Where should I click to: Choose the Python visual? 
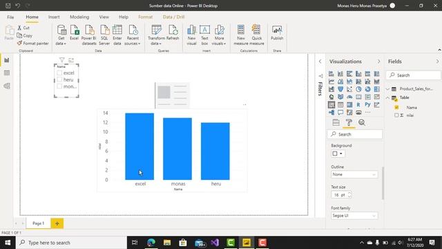(367, 104)
